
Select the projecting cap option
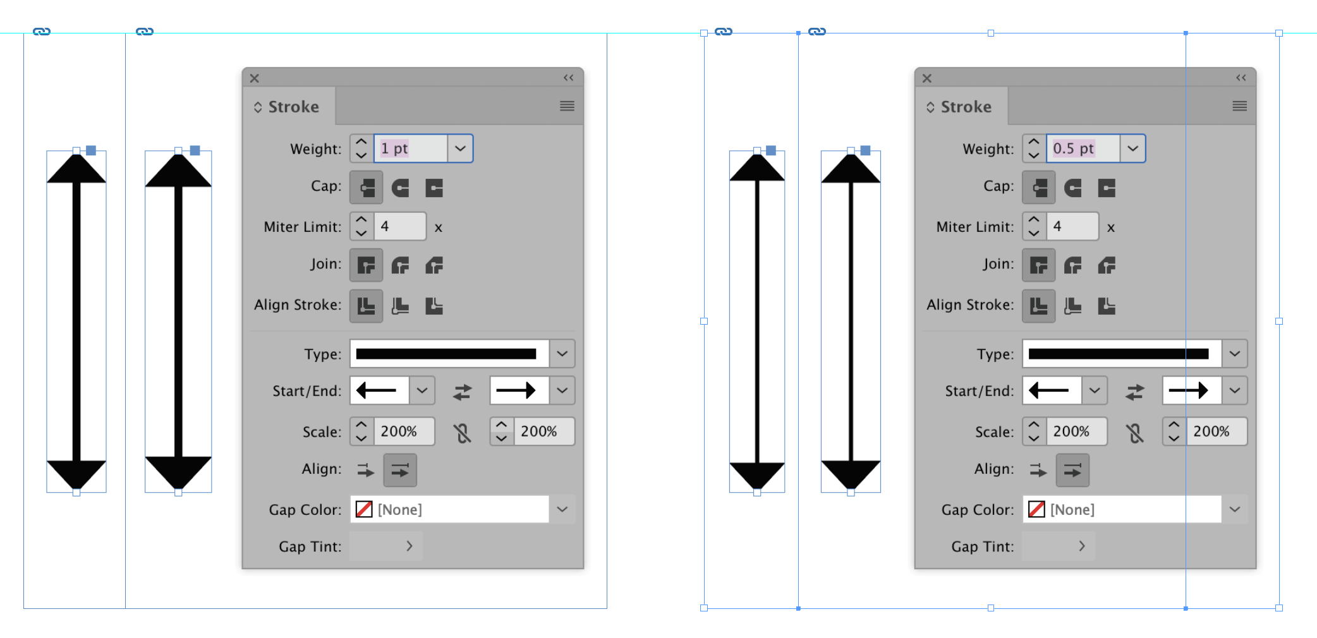pyautogui.click(x=434, y=187)
